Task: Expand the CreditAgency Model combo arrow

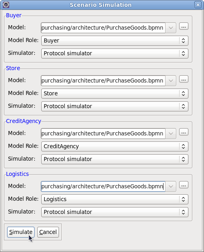Action: point(171,133)
